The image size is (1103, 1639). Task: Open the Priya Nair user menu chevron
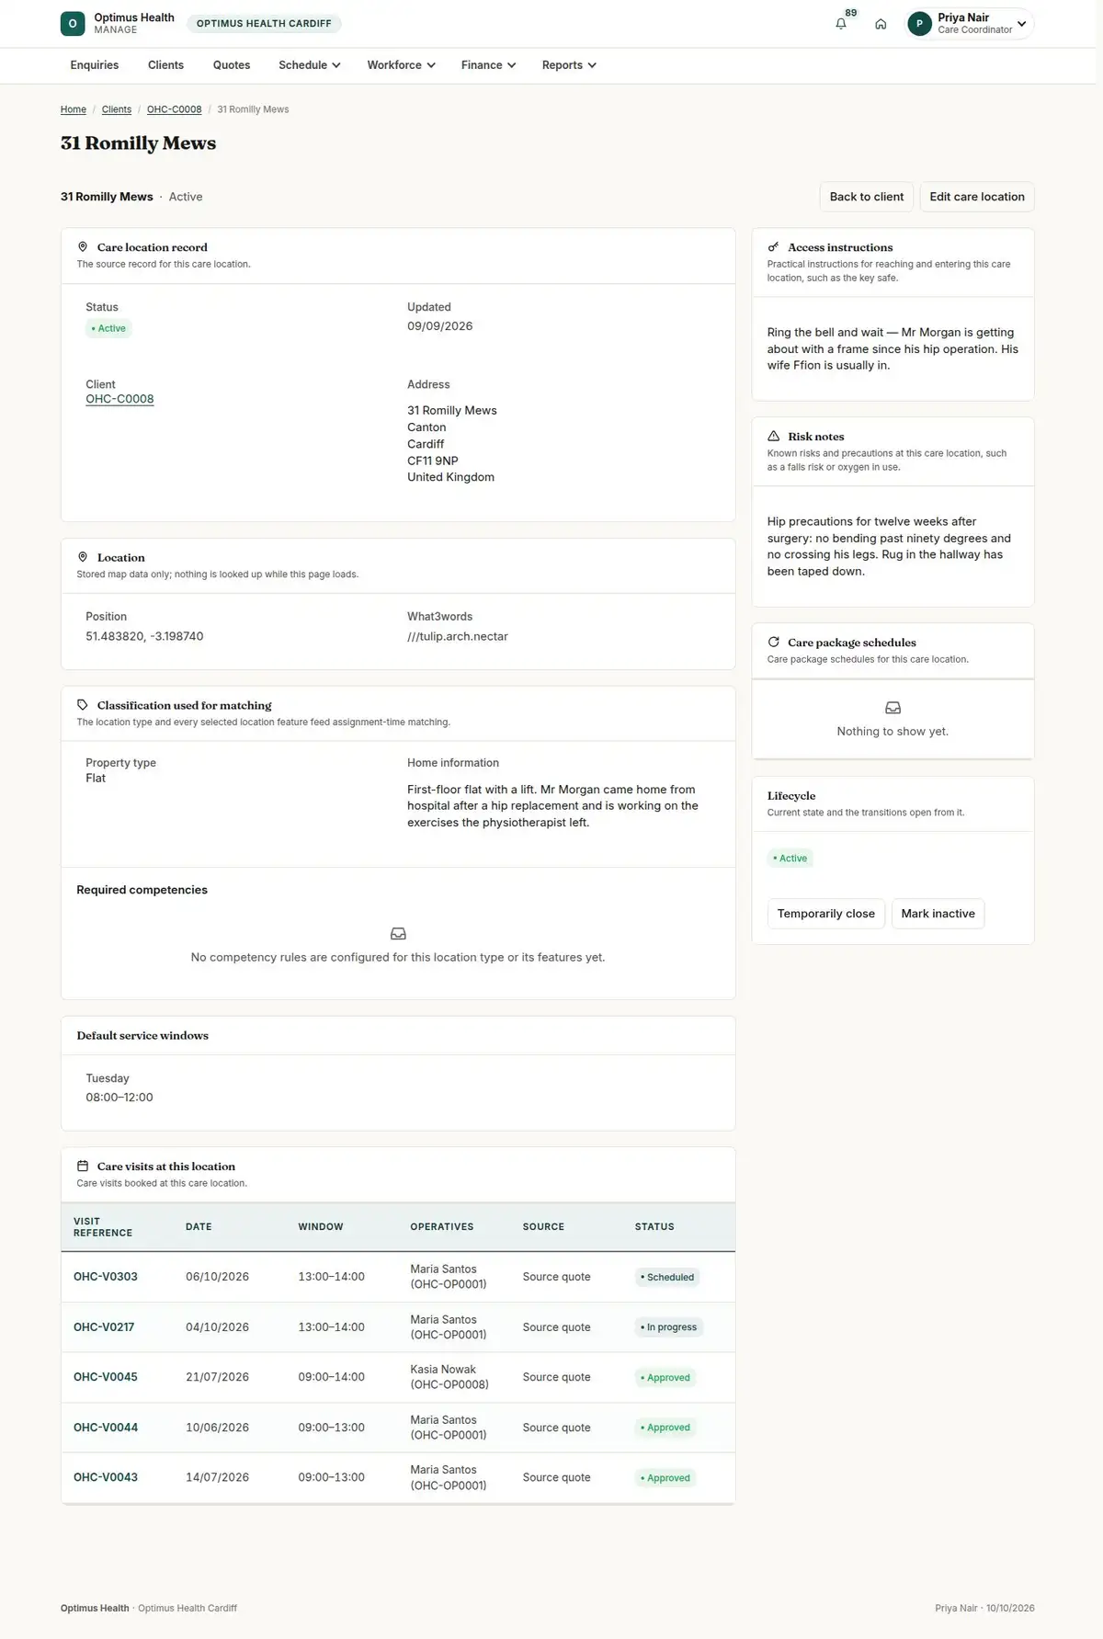pyautogui.click(x=1022, y=24)
